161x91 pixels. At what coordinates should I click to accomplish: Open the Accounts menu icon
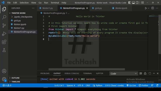coord(4,71)
